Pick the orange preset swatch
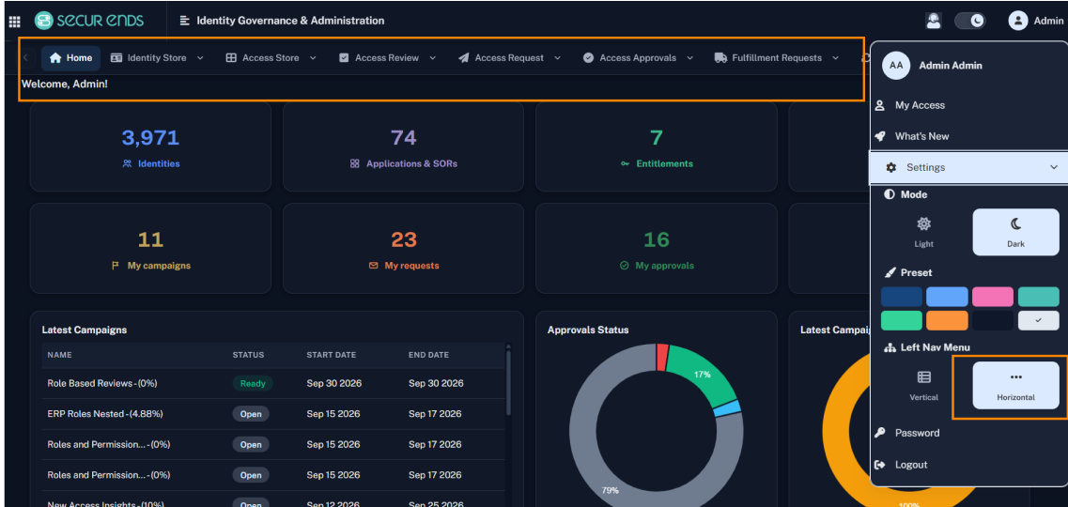1068x507 pixels. pos(947,320)
